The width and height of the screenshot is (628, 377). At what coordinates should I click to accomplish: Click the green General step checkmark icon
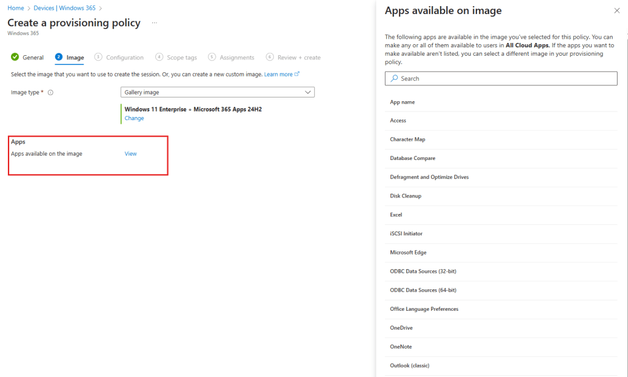[x=15, y=57]
